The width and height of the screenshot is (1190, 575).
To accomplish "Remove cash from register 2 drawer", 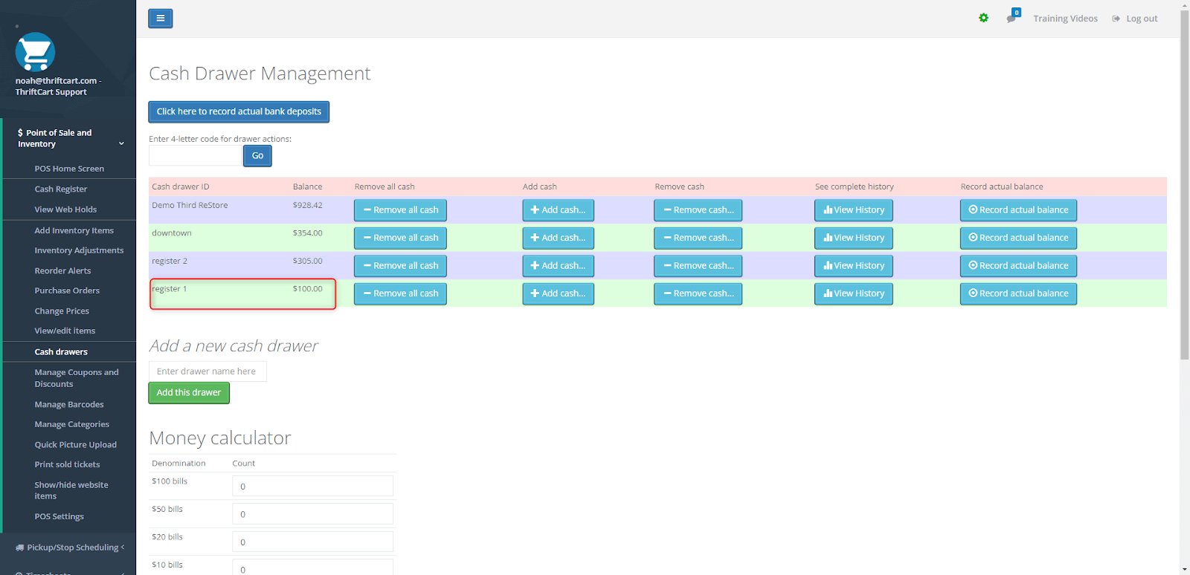I will tap(698, 266).
